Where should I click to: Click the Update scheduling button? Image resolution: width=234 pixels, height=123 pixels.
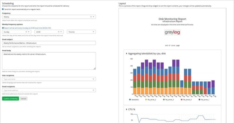click(10, 99)
